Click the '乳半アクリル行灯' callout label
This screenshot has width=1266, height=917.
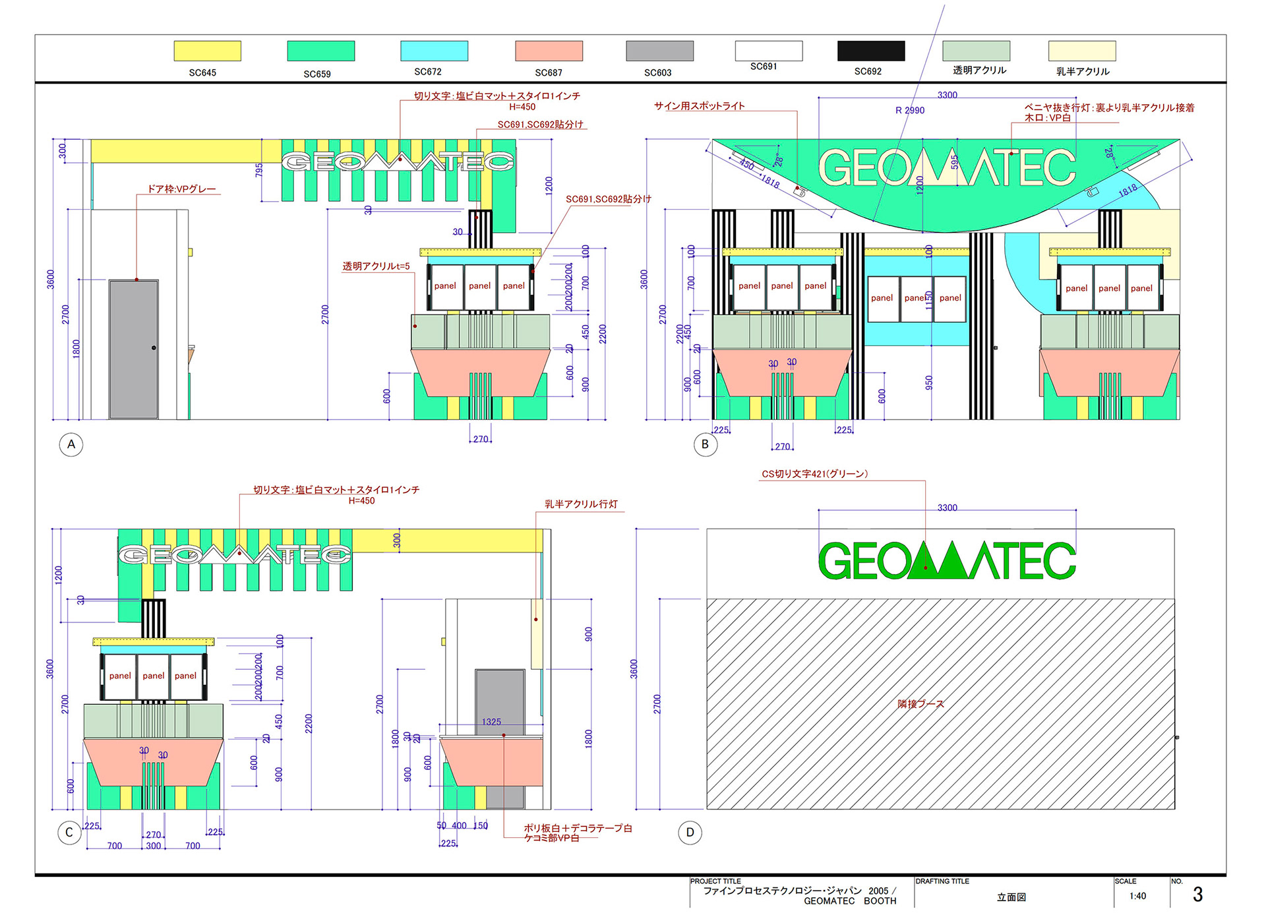[x=581, y=504]
